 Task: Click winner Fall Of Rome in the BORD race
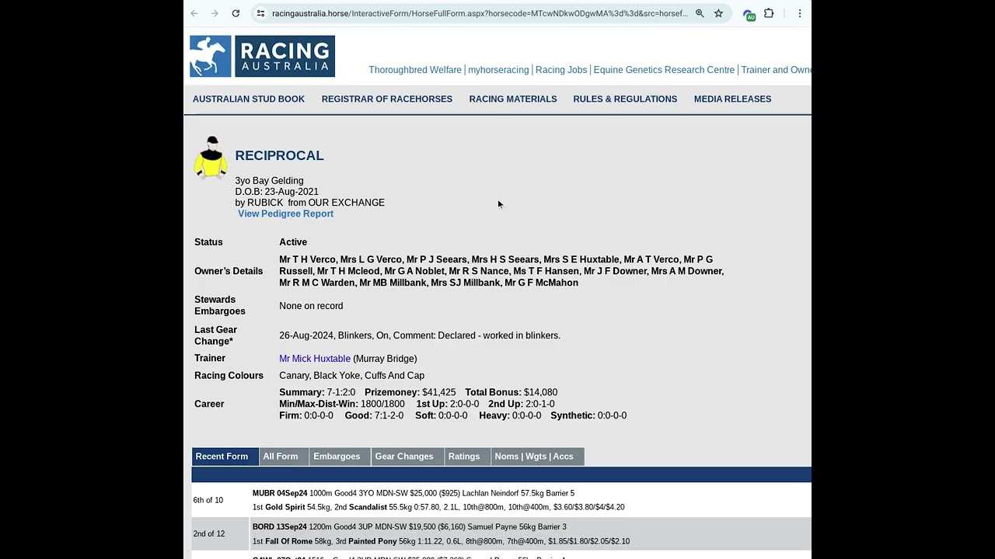288,541
